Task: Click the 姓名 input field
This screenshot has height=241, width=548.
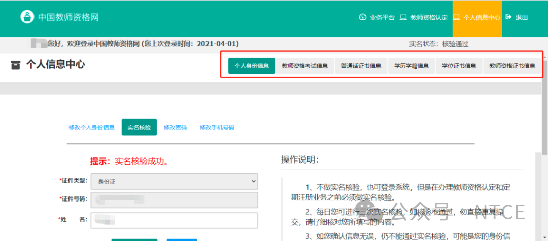Action: pyautogui.click(x=174, y=220)
